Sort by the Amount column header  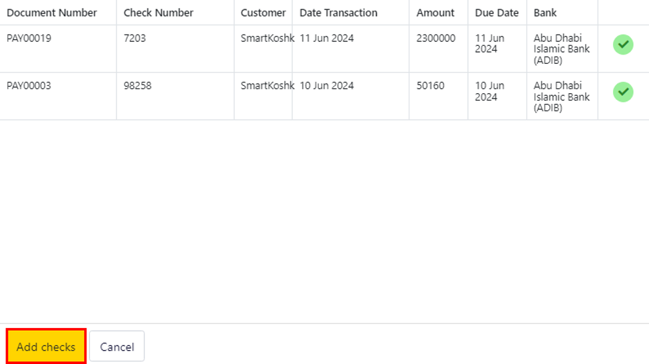pos(435,13)
